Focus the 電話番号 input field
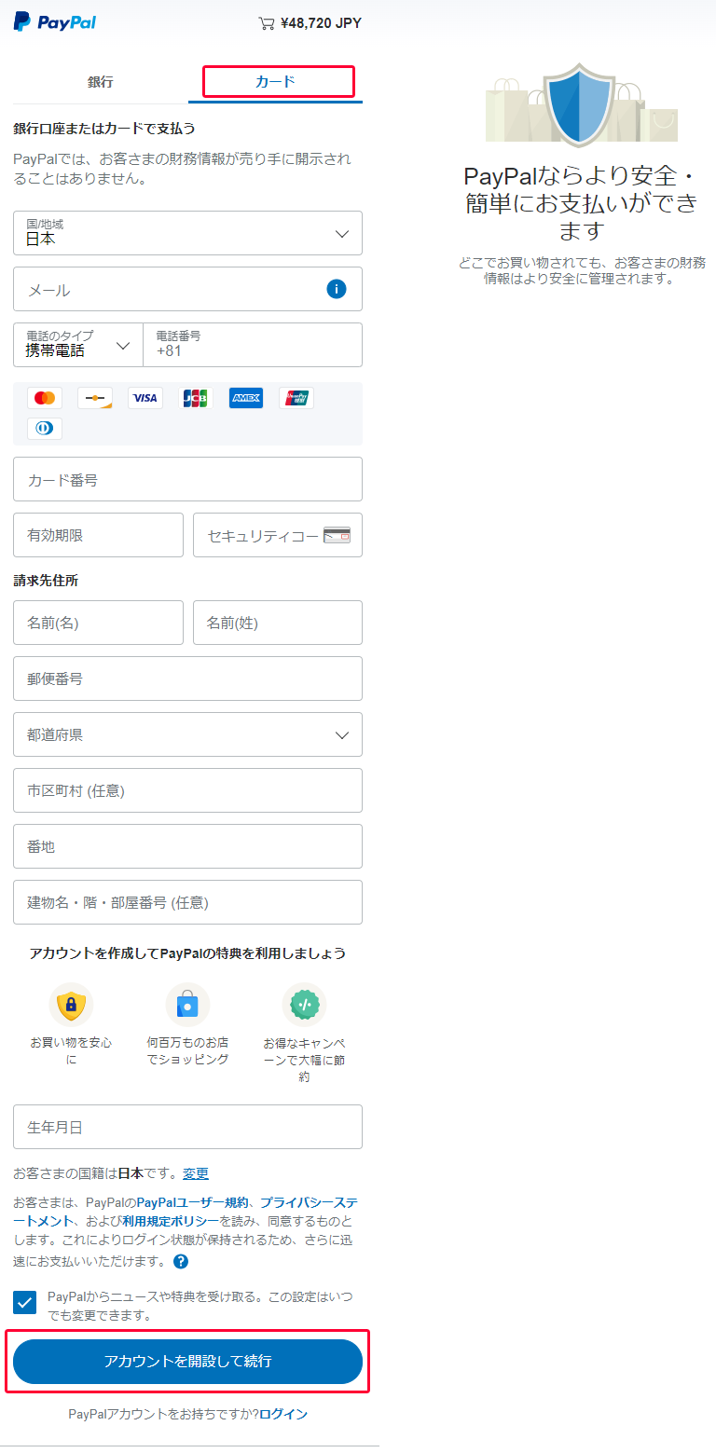The image size is (716, 1453). [x=253, y=345]
